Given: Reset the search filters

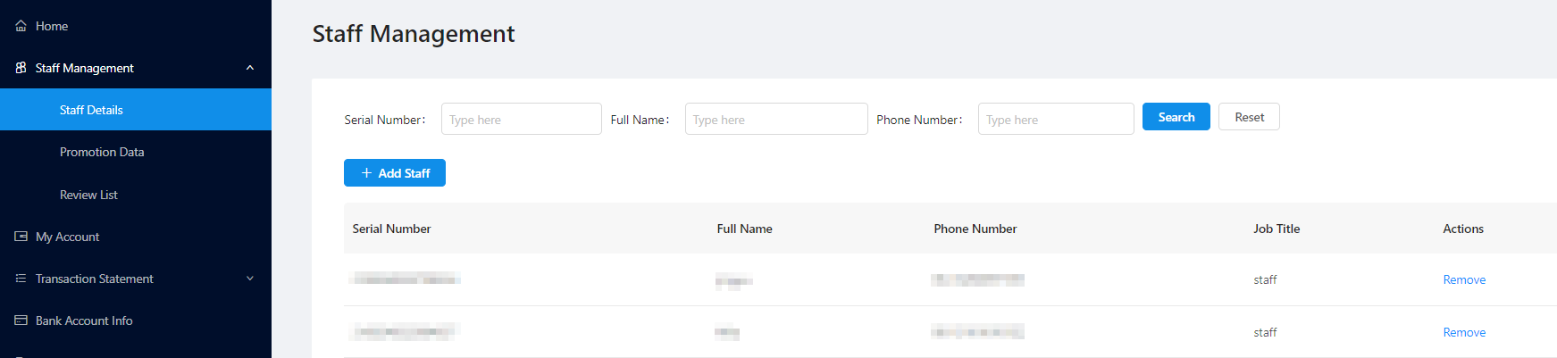Looking at the screenshot, I should pyautogui.click(x=1249, y=117).
